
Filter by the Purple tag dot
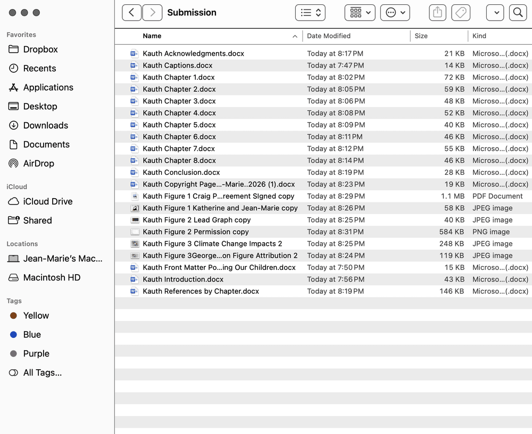coord(14,354)
